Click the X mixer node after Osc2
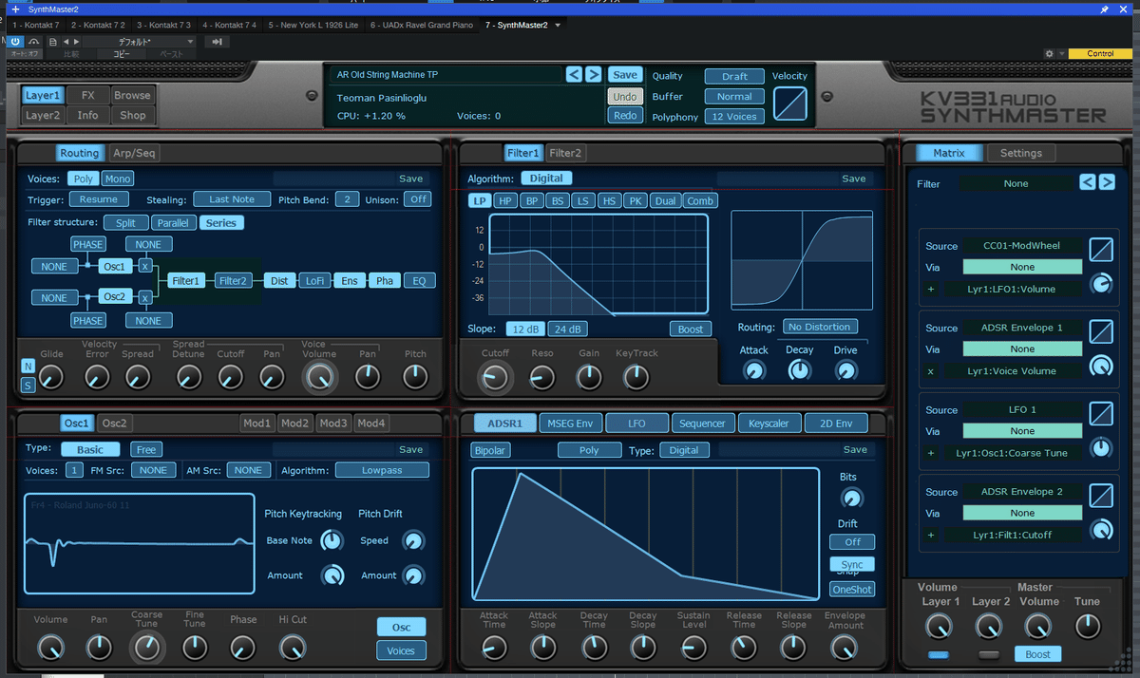The height and width of the screenshot is (678, 1140). click(x=145, y=297)
